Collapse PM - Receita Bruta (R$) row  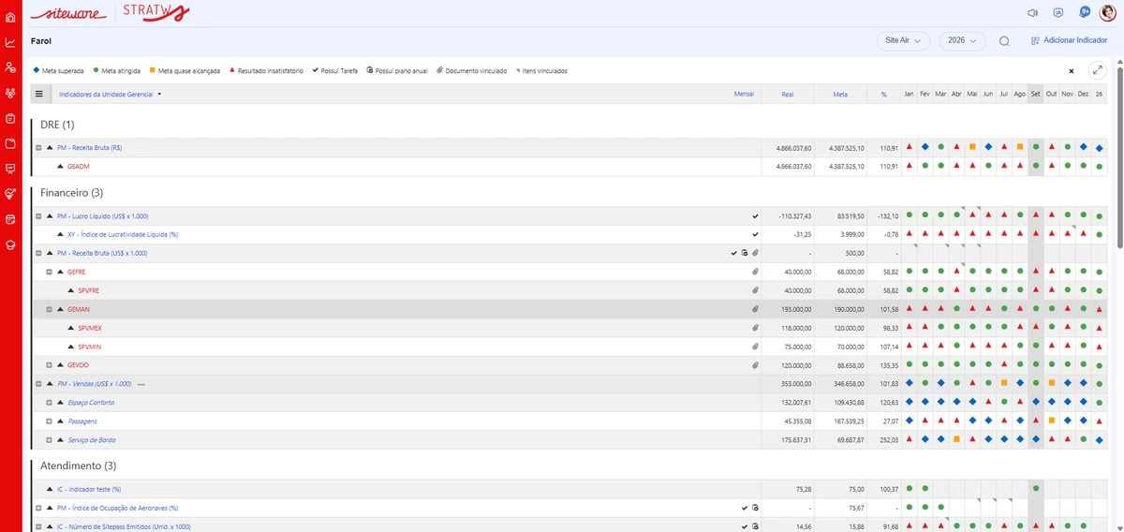[x=38, y=148]
